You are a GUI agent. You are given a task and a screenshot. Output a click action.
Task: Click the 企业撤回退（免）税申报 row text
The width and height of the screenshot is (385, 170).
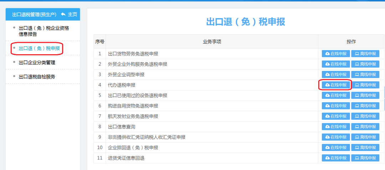133,148
